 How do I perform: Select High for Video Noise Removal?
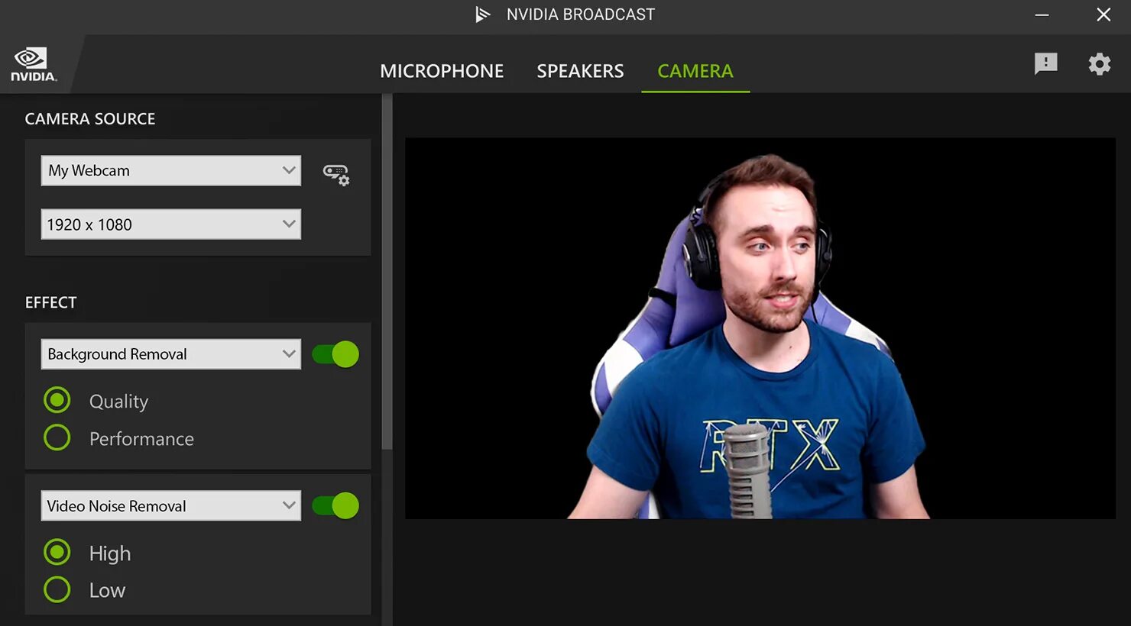point(57,552)
